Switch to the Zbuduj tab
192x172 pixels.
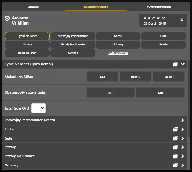point(33,6)
